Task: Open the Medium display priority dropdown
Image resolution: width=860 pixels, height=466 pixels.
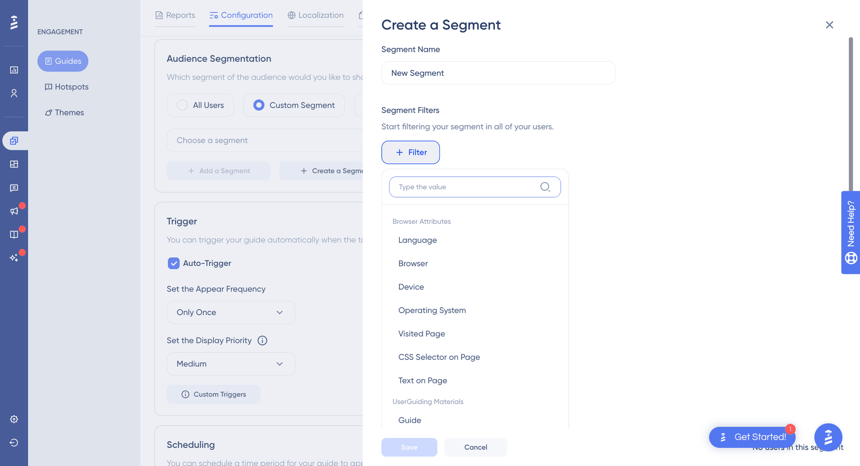Action: coord(231,364)
